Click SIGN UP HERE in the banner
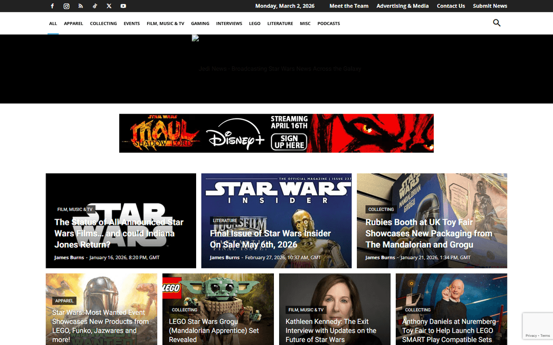553x345 pixels. [289, 142]
